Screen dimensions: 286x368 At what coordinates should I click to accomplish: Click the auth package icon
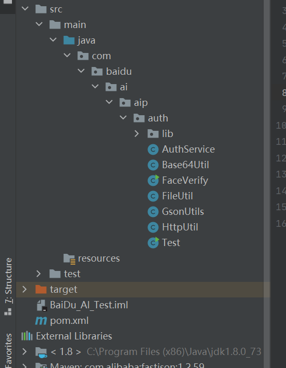point(139,118)
